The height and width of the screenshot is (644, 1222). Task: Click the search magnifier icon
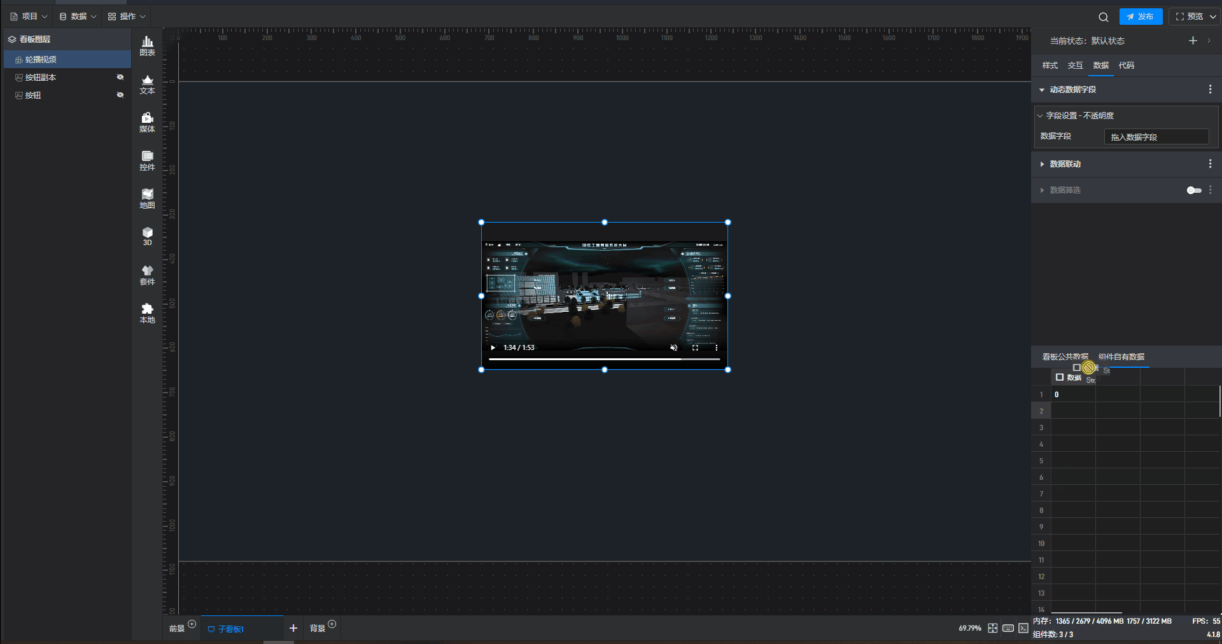click(x=1103, y=17)
